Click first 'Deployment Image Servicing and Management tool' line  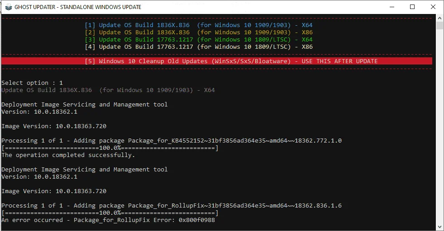pyautogui.click(x=84, y=105)
